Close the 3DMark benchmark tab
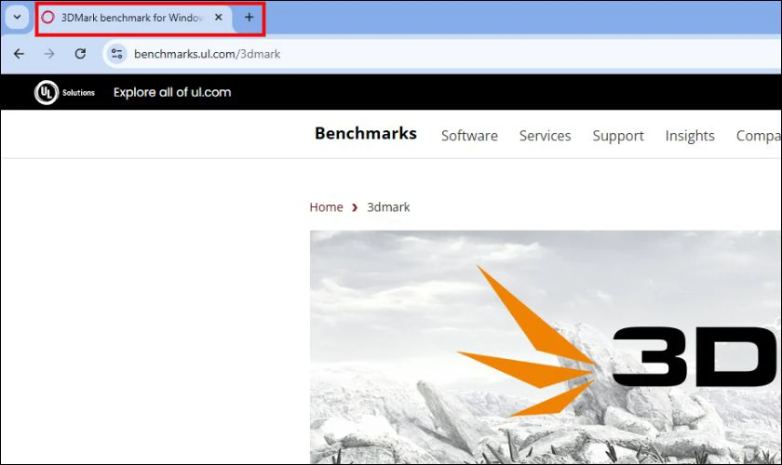The height and width of the screenshot is (465, 782). (219, 18)
